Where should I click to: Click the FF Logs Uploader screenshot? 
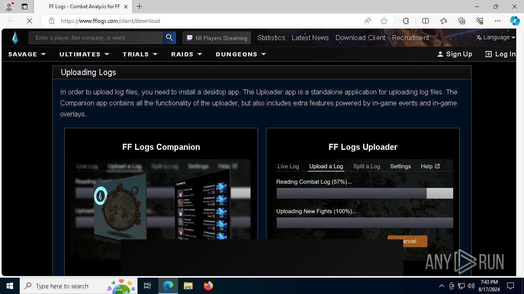click(x=363, y=209)
